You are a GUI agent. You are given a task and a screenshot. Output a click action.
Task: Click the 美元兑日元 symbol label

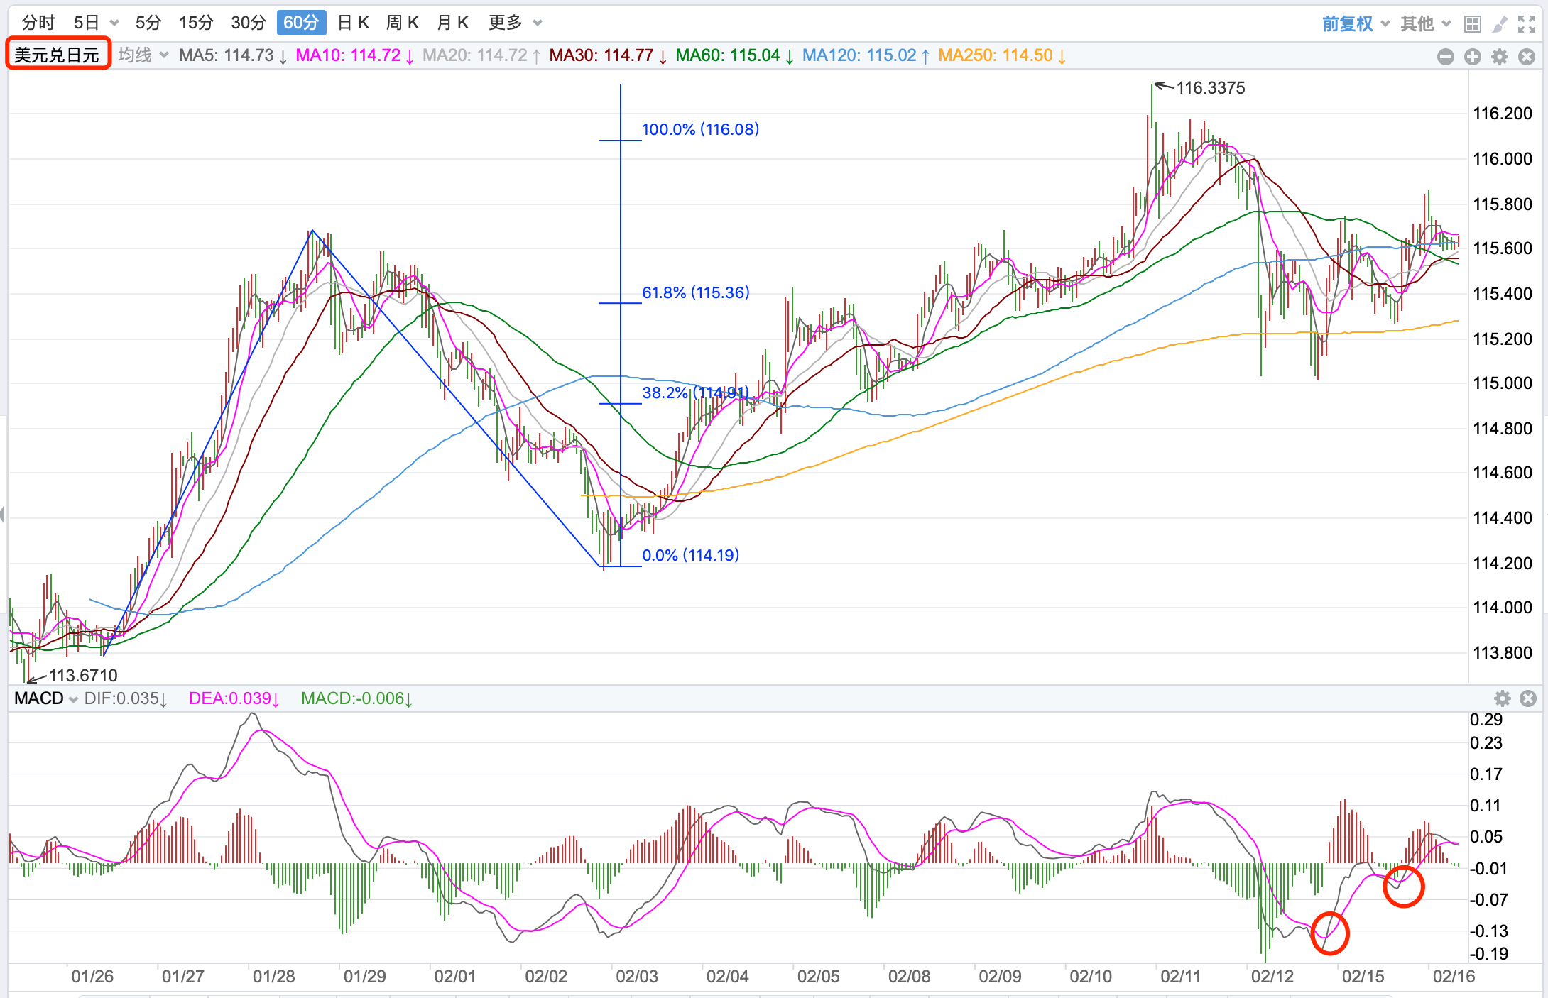[x=58, y=55]
